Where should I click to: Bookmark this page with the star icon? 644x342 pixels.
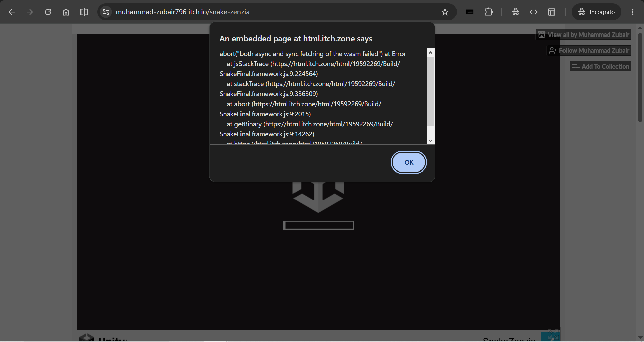pos(445,12)
